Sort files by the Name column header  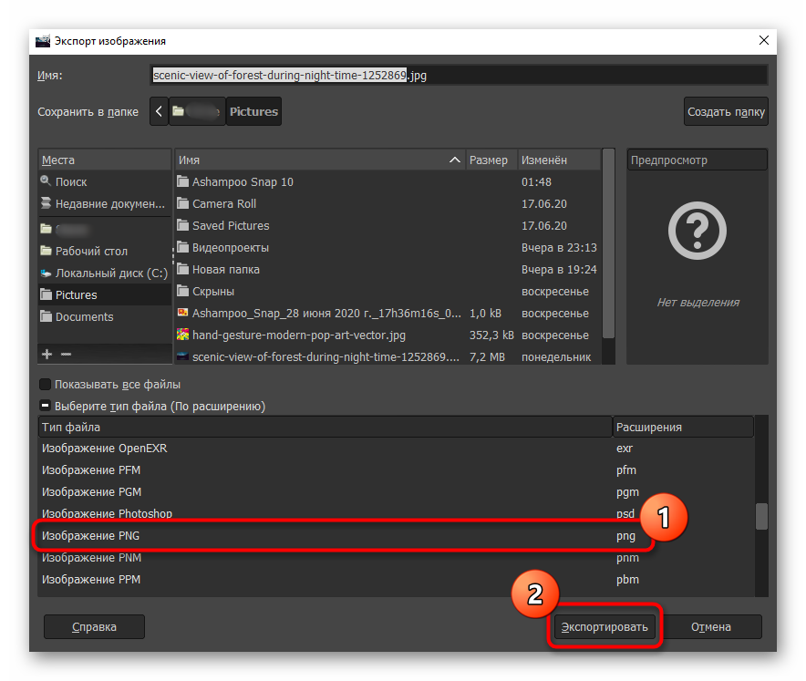(x=310, y=160)
